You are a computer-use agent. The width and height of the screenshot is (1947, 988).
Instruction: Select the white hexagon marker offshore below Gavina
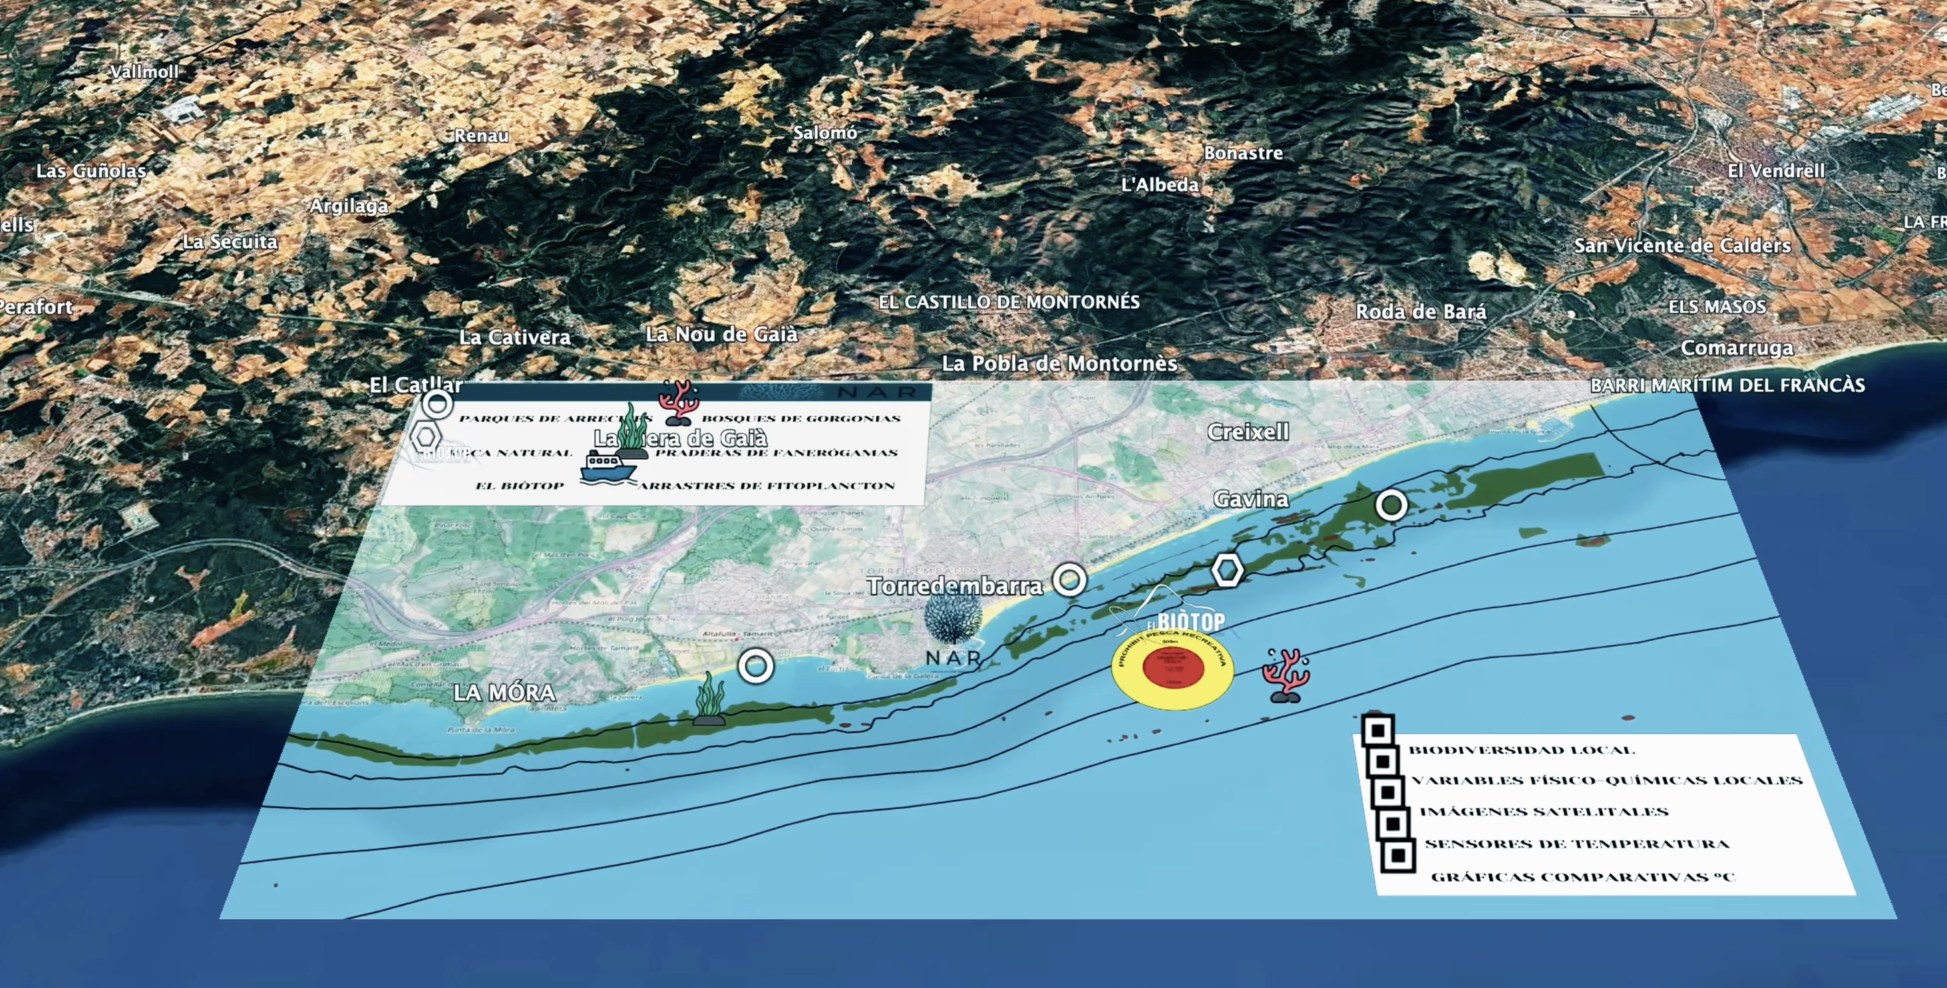1228,571
